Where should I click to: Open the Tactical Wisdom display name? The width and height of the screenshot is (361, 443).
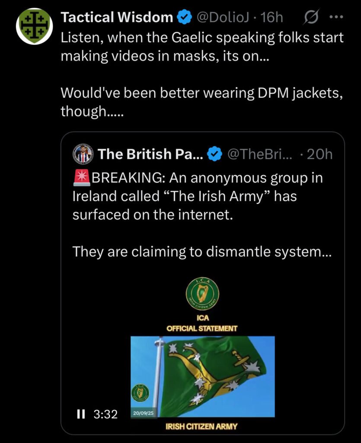point(117,17)
